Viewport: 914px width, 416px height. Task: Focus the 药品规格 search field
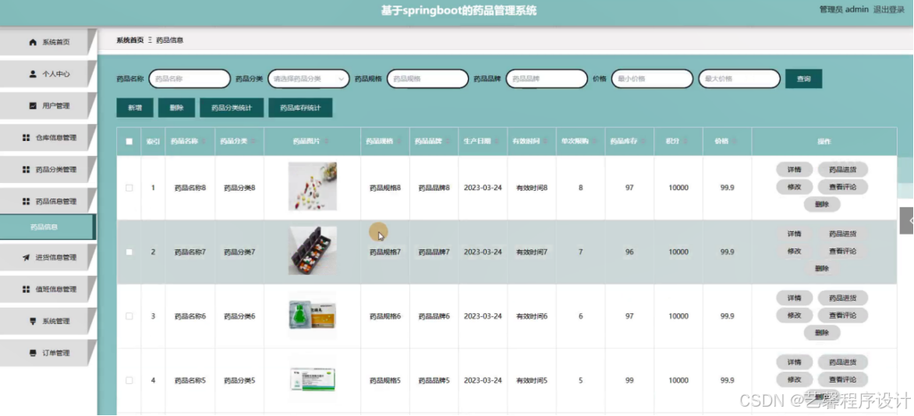[428, 79]
